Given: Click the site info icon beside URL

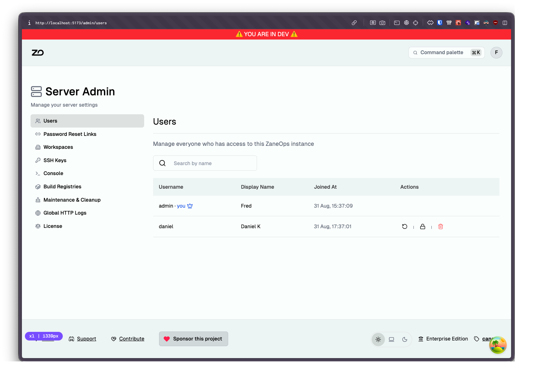Looking at the screenshot, I should click(x=29, y=23).
